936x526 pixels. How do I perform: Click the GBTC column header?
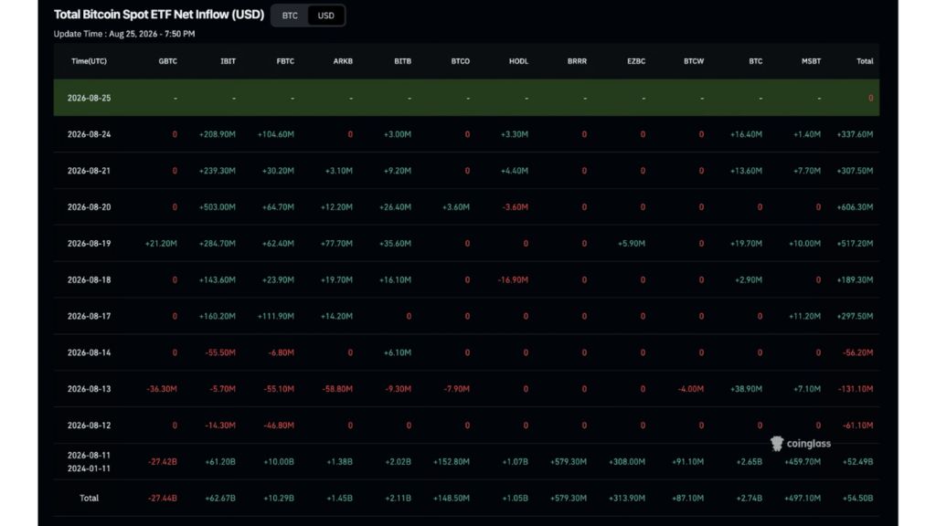168,61
